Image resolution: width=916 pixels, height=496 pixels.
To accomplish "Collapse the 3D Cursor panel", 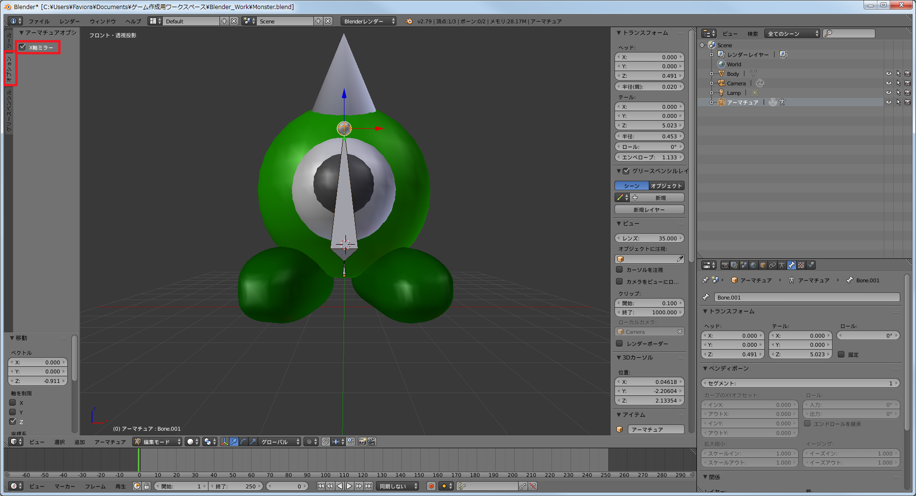I will coord(619,357).
